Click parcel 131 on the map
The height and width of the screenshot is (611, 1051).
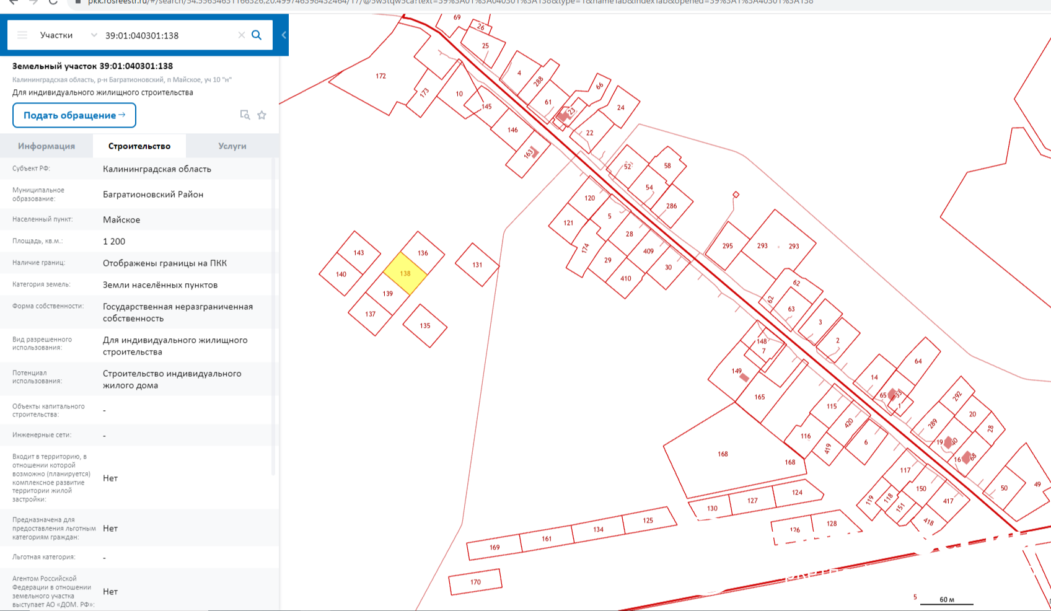(x=477, y=265)
